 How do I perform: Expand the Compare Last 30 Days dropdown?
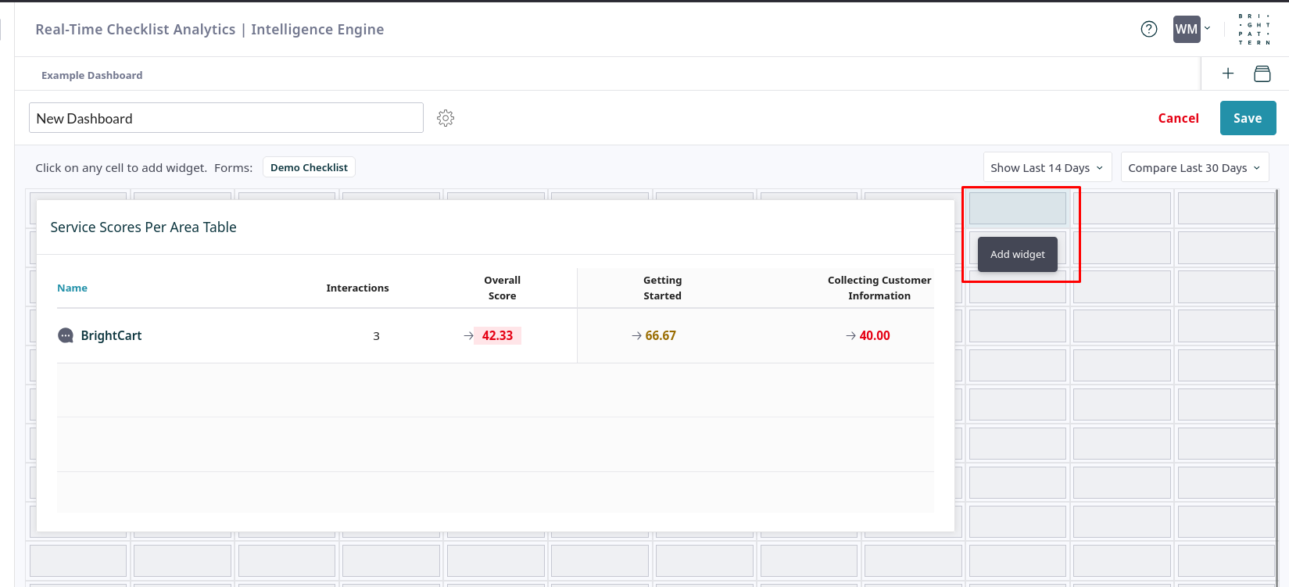click(1194, 168)
